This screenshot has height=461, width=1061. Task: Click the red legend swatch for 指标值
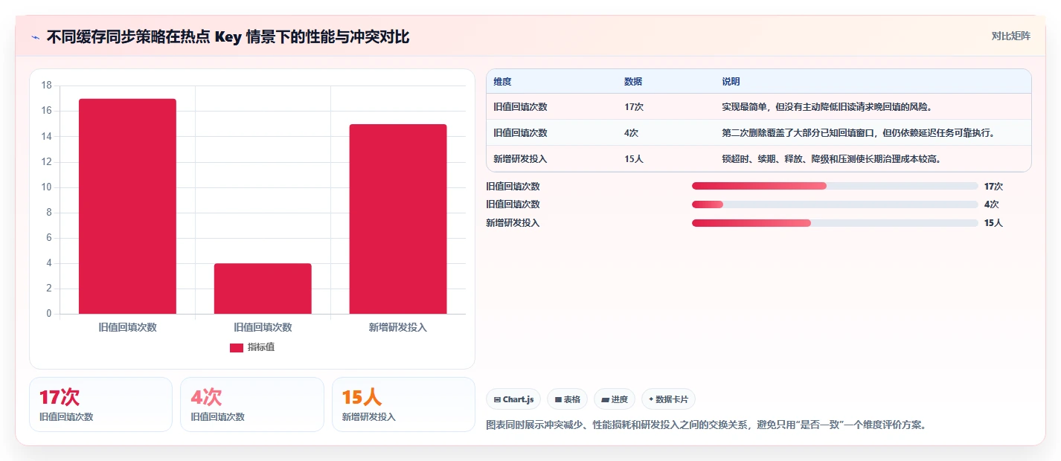[237, 348]
